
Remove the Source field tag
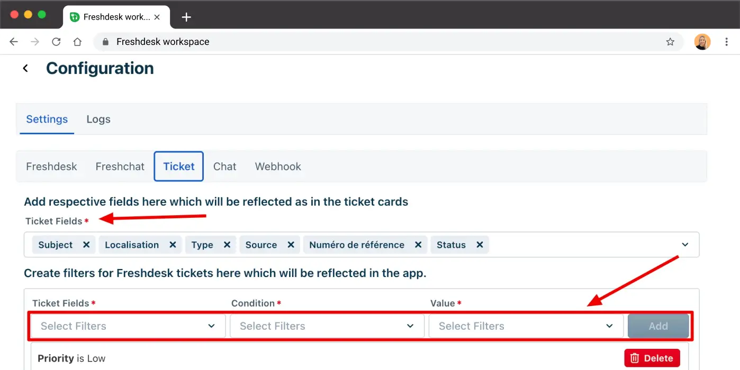click(291, 245)
